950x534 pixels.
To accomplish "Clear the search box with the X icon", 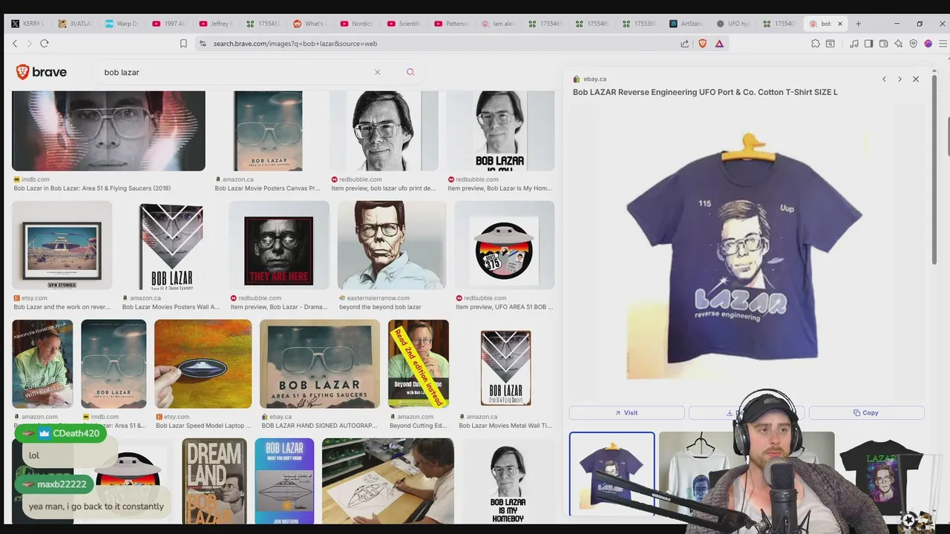I will click(x=377, y=72).
